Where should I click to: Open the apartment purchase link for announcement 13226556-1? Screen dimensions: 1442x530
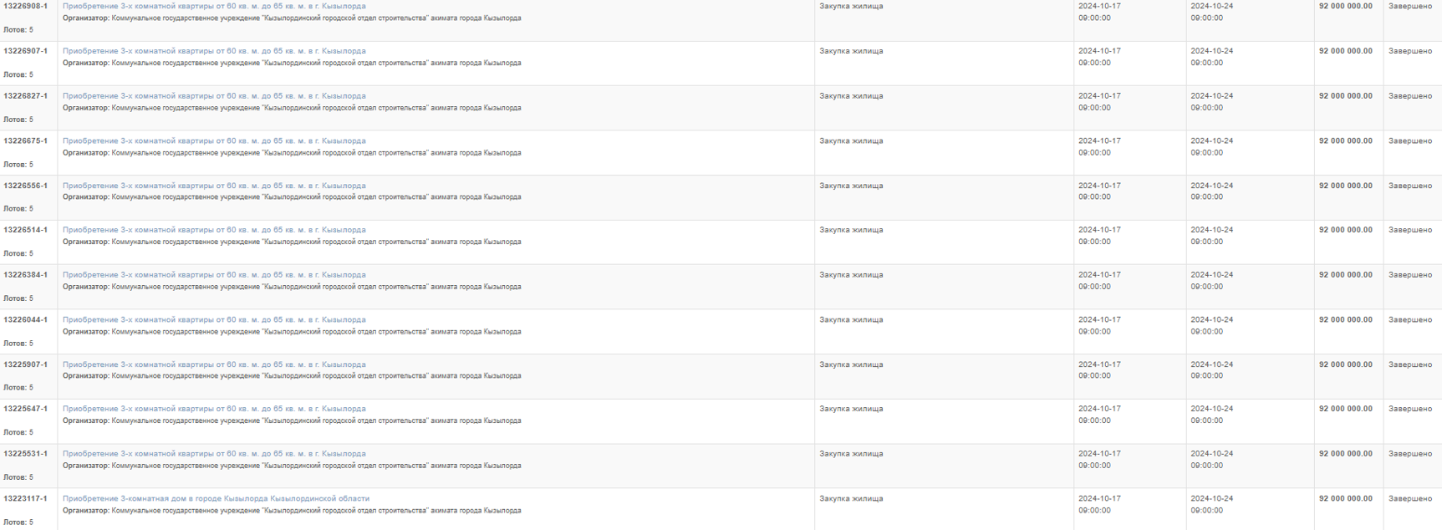click(214, 186)
